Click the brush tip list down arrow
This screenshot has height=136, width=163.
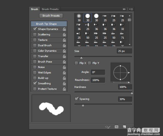click(130, 44)
